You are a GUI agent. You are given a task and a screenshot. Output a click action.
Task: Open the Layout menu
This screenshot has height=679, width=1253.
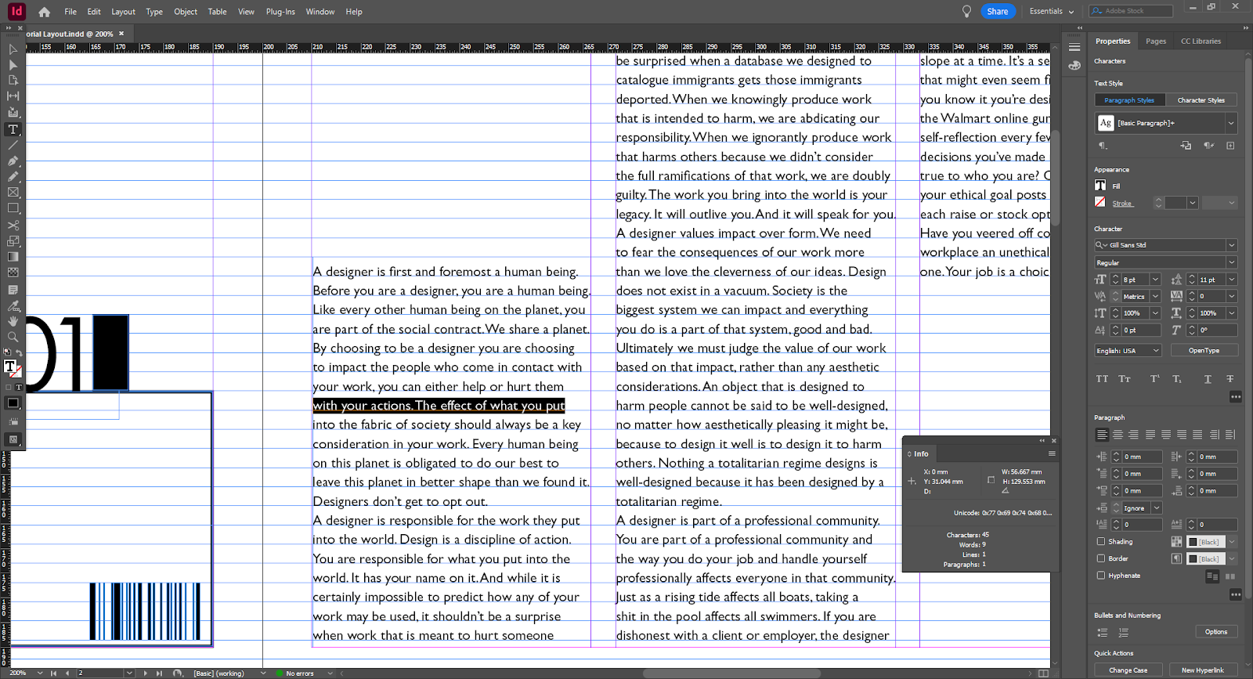(123, 12)
